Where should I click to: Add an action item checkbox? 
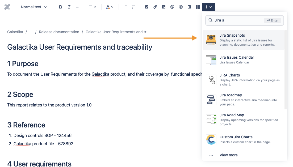147,7
